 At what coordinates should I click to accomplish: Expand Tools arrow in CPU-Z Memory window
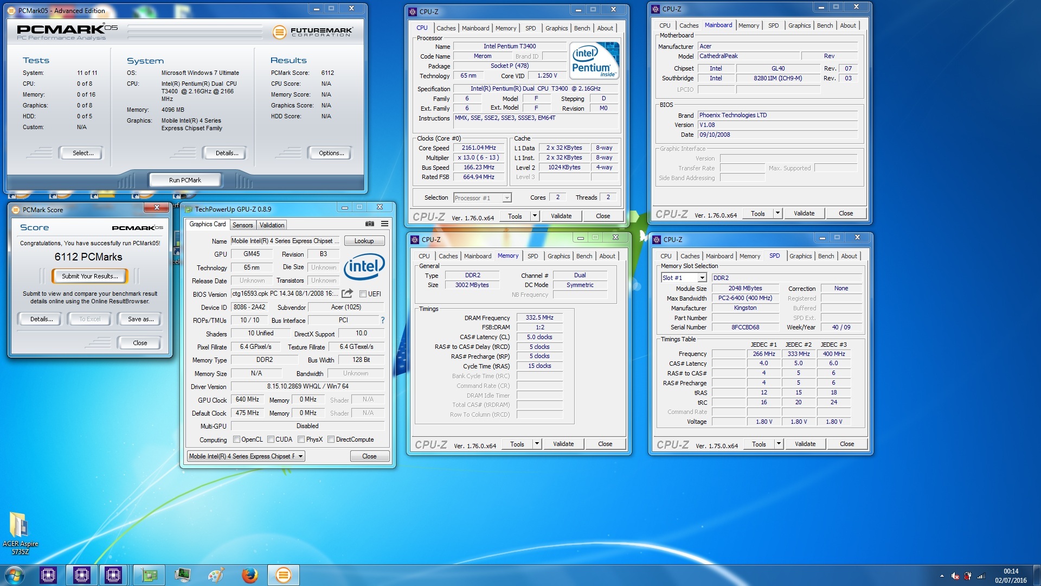(x=537, y=444)
